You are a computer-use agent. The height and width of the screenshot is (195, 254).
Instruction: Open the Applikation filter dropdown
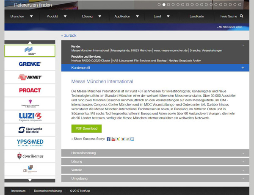(x=127, y=16)
